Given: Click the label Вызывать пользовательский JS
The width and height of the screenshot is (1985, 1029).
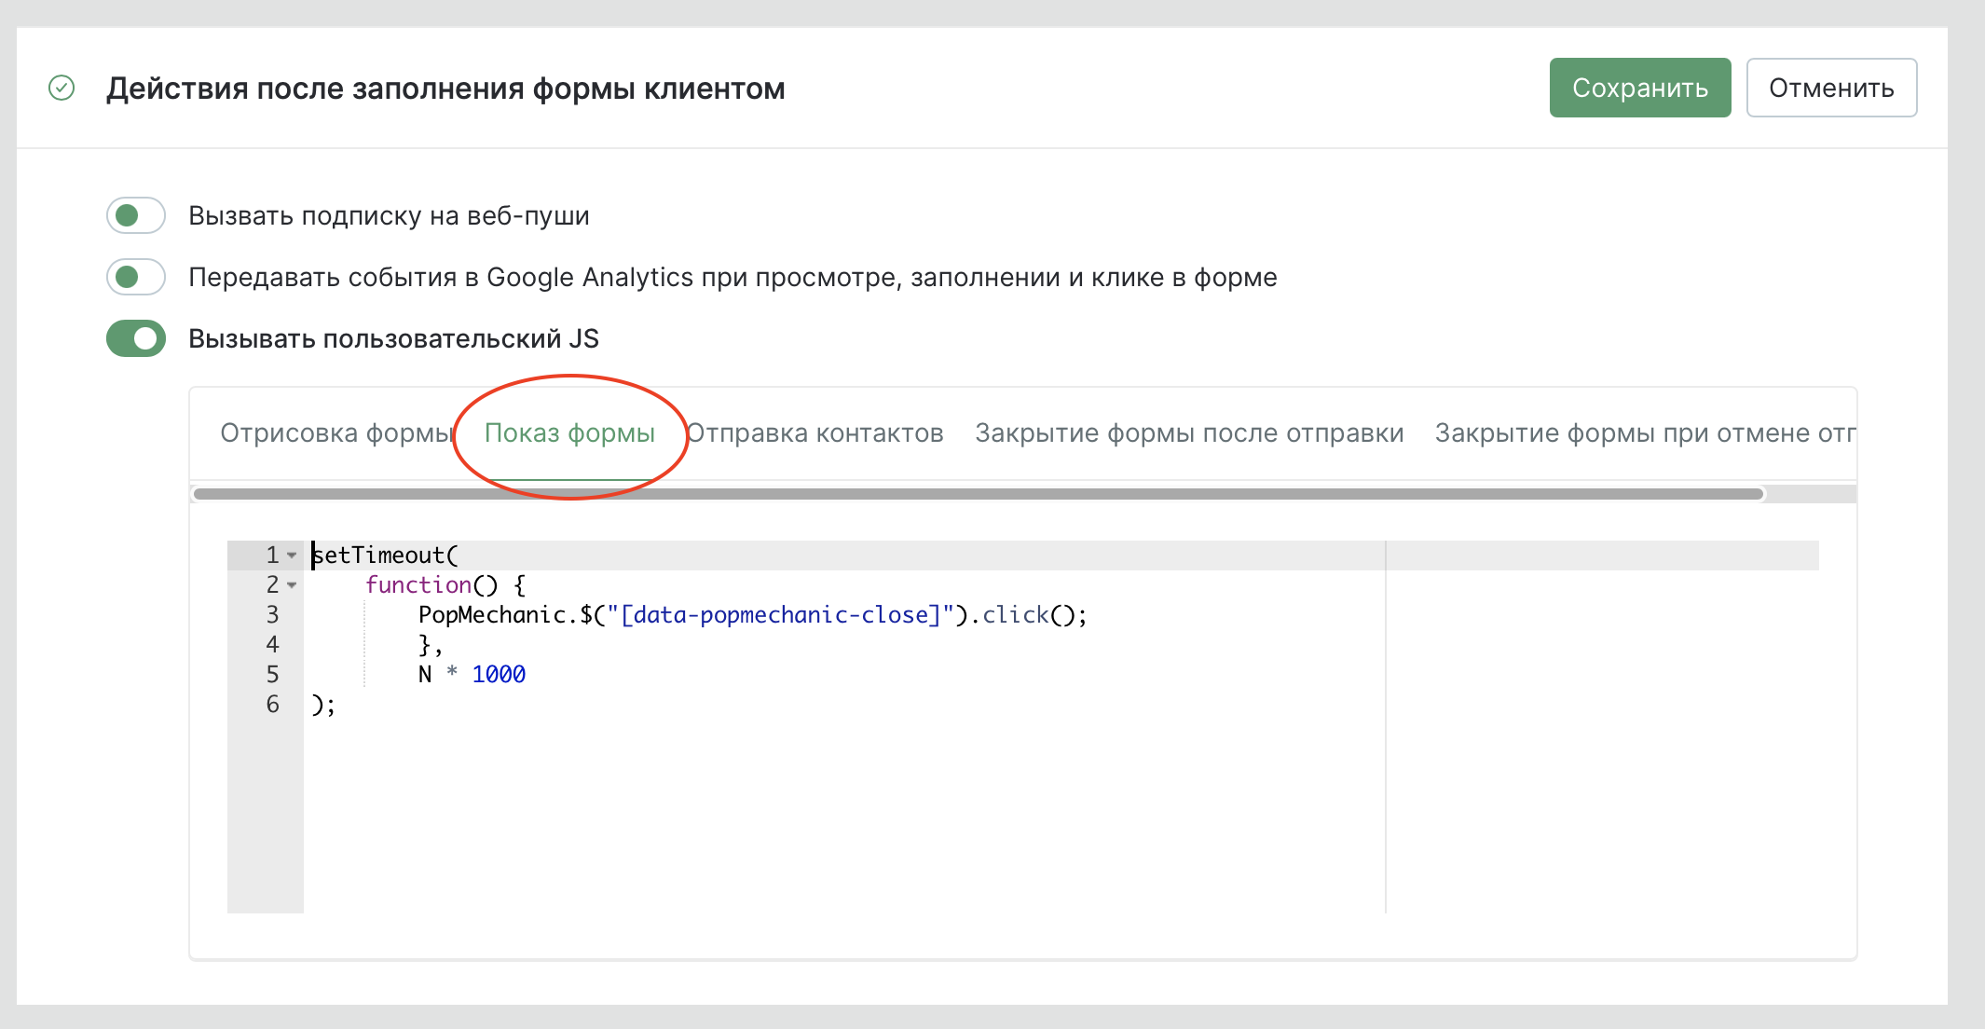Looking at the screenshot, I should coord(393,338).
